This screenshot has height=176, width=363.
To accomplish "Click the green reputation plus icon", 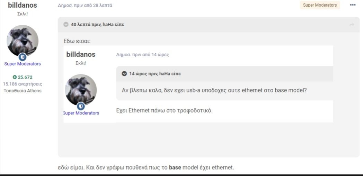I will [x=15, y=77].
